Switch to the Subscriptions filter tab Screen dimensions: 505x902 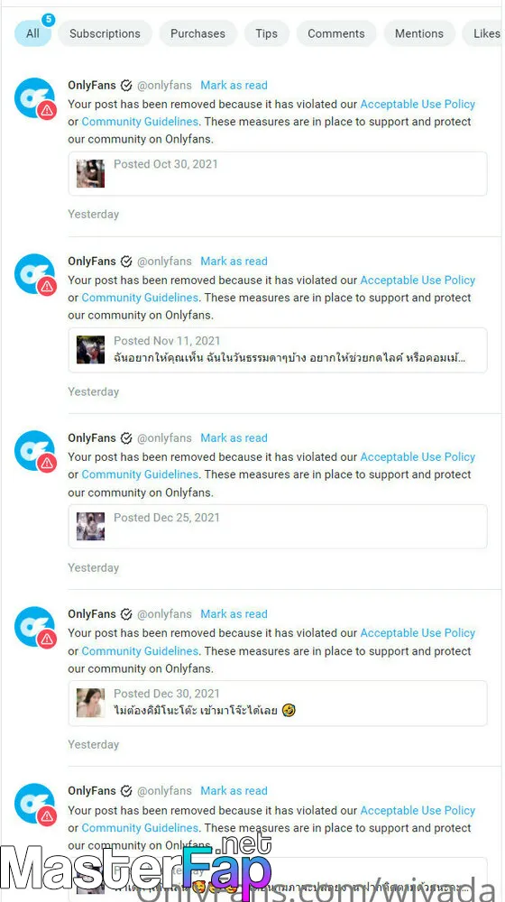click(105, 33)
